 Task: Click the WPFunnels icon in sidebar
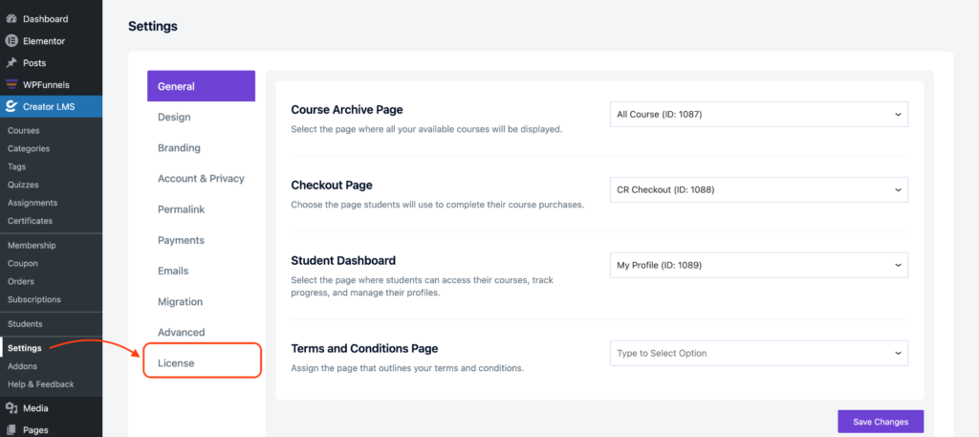click(x=11, y=84)
